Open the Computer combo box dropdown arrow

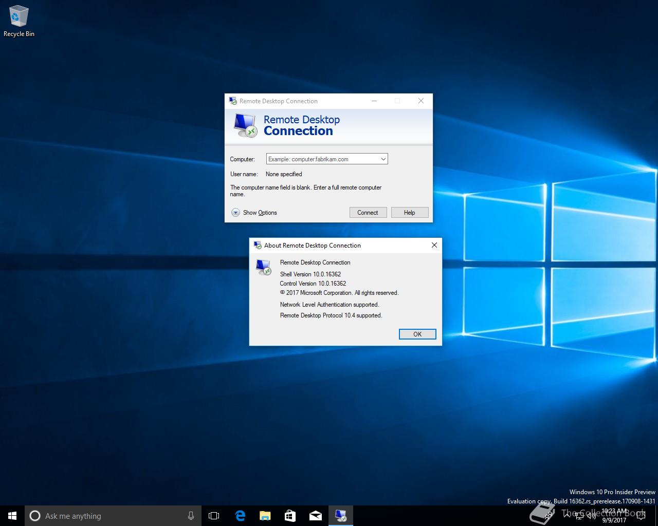click(383, 159)
